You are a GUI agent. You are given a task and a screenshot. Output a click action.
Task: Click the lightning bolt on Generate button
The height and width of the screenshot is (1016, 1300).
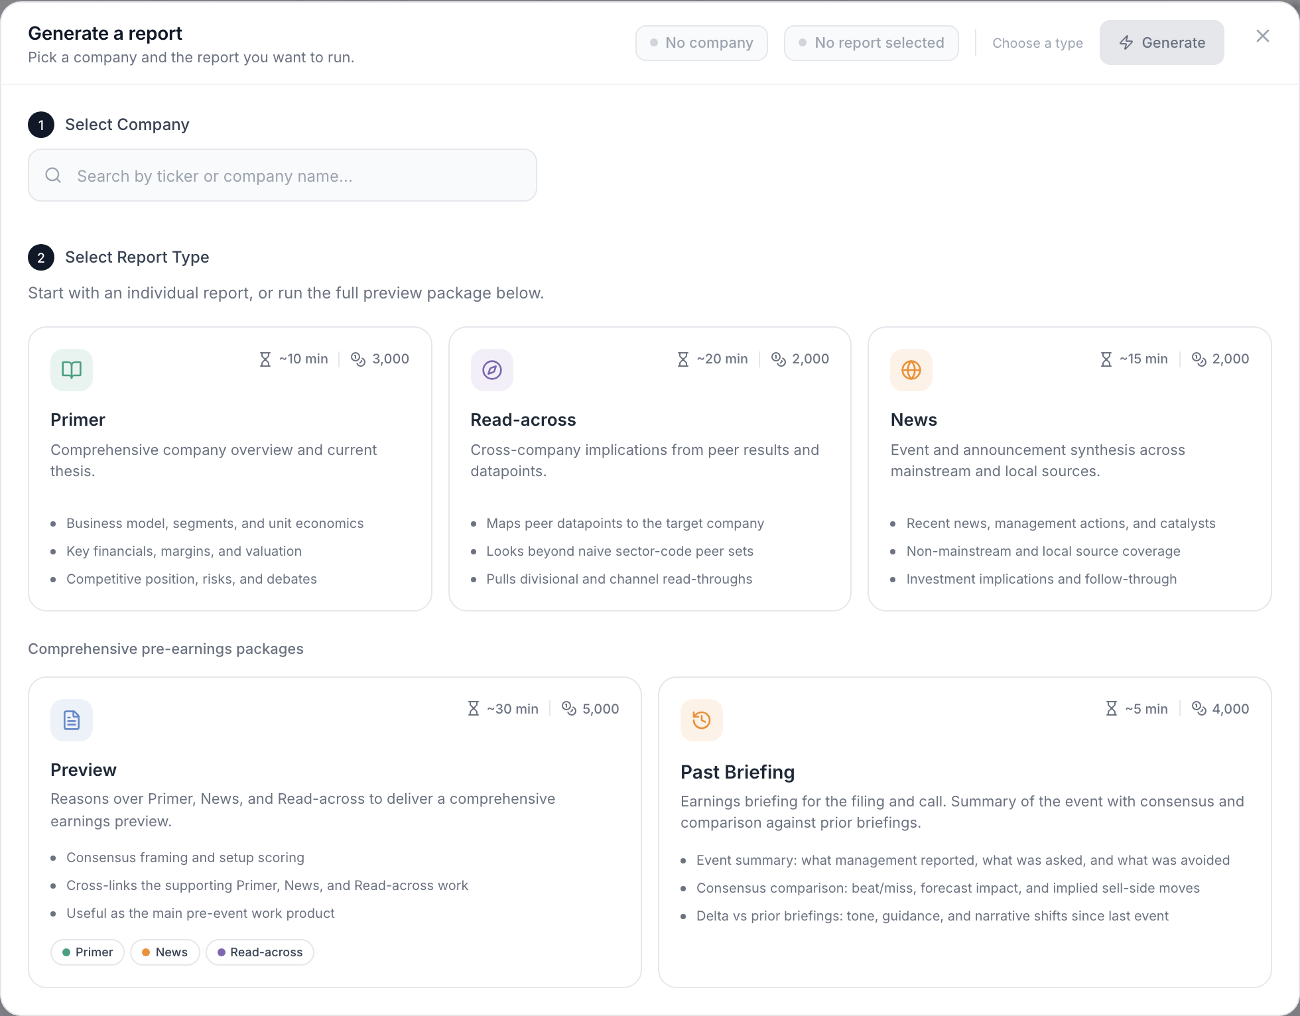pyautogui.click(x=1126, y=42)
